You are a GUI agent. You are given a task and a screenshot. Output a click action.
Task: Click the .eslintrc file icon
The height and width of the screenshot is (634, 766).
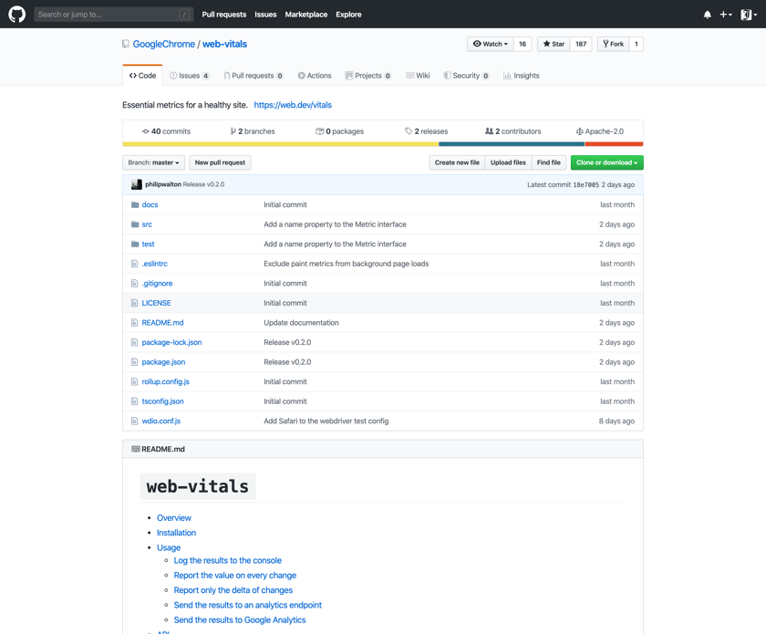coord(134,264)
